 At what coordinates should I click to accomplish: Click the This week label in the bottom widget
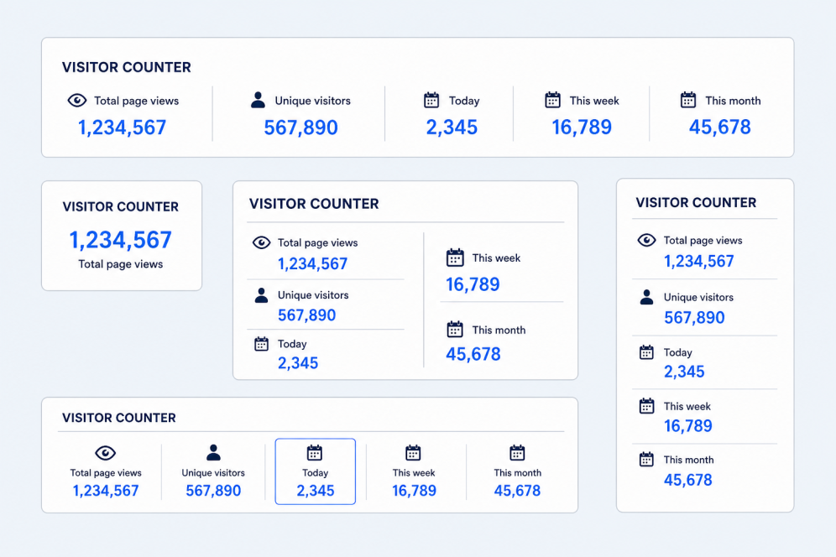pos(414,473)
